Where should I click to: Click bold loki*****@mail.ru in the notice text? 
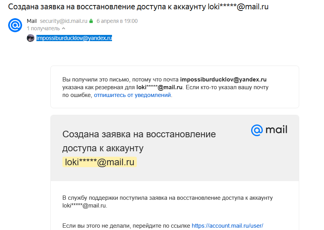(159, 87)
